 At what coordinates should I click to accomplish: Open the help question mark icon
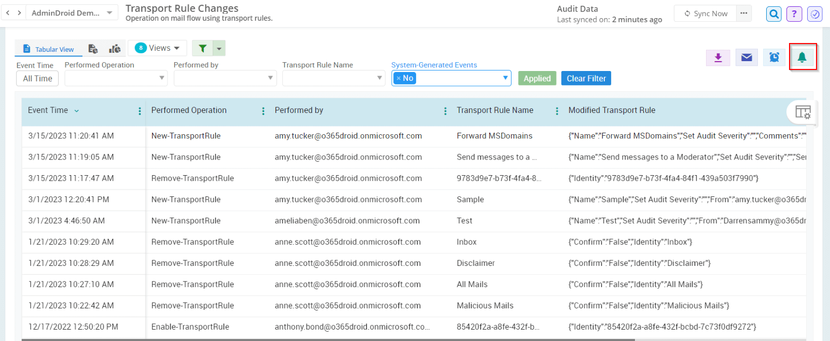(x=794, y=14)
